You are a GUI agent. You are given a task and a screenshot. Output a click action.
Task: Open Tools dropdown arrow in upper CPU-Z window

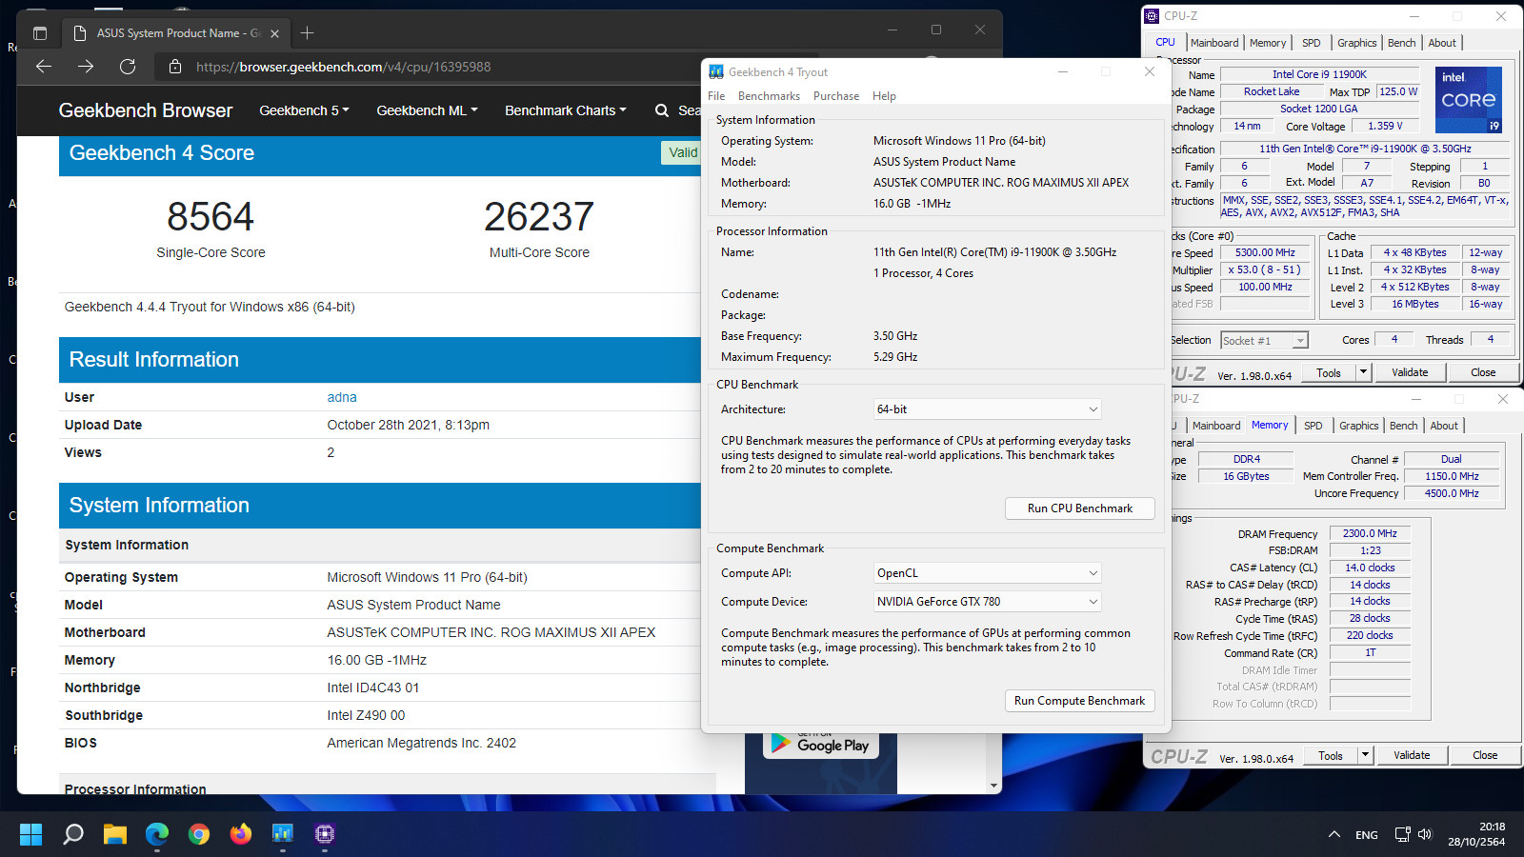pyautogui.click(x=1363, y=372)
